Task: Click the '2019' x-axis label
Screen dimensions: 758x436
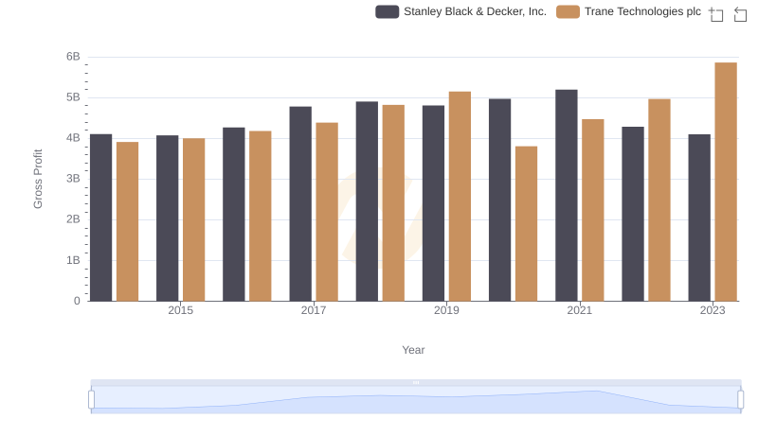Action: pyautogui.click(x=446, y=310)
